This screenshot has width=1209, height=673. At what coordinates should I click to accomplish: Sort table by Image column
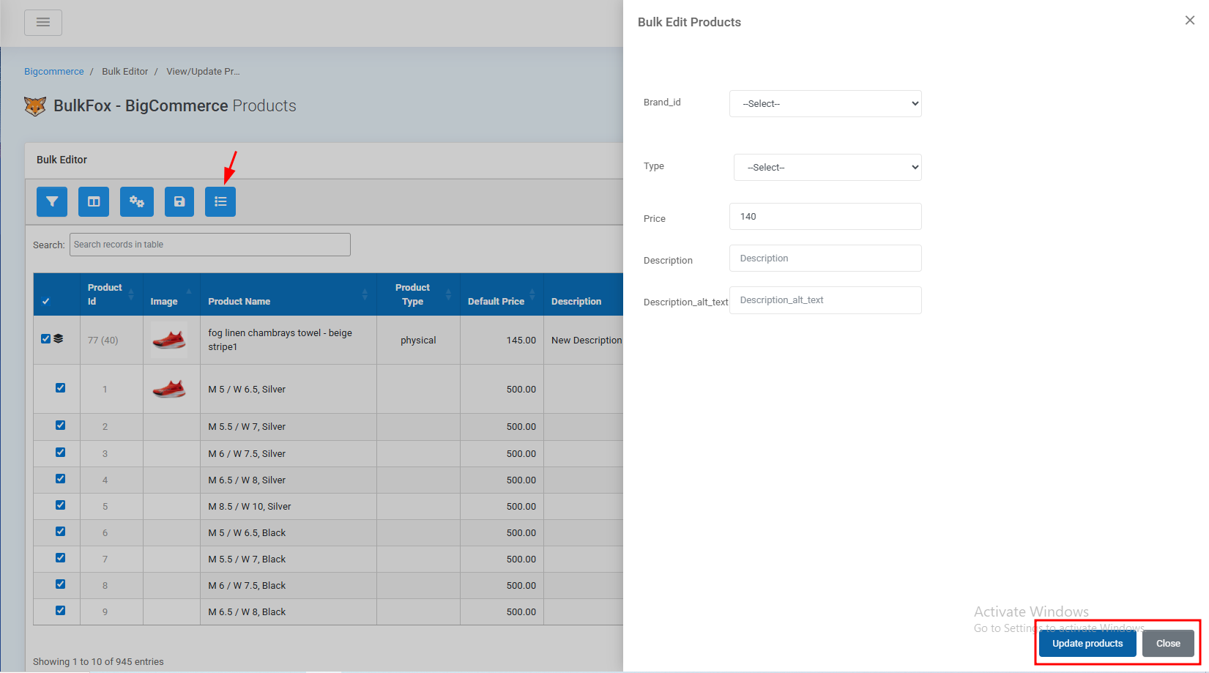(x=171, y=294)
